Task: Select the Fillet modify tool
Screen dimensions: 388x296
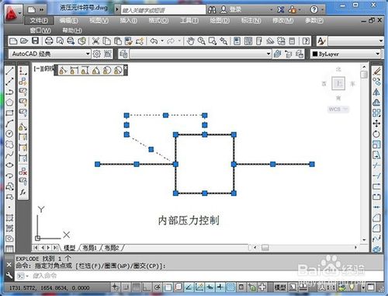Action: point(377,228)
